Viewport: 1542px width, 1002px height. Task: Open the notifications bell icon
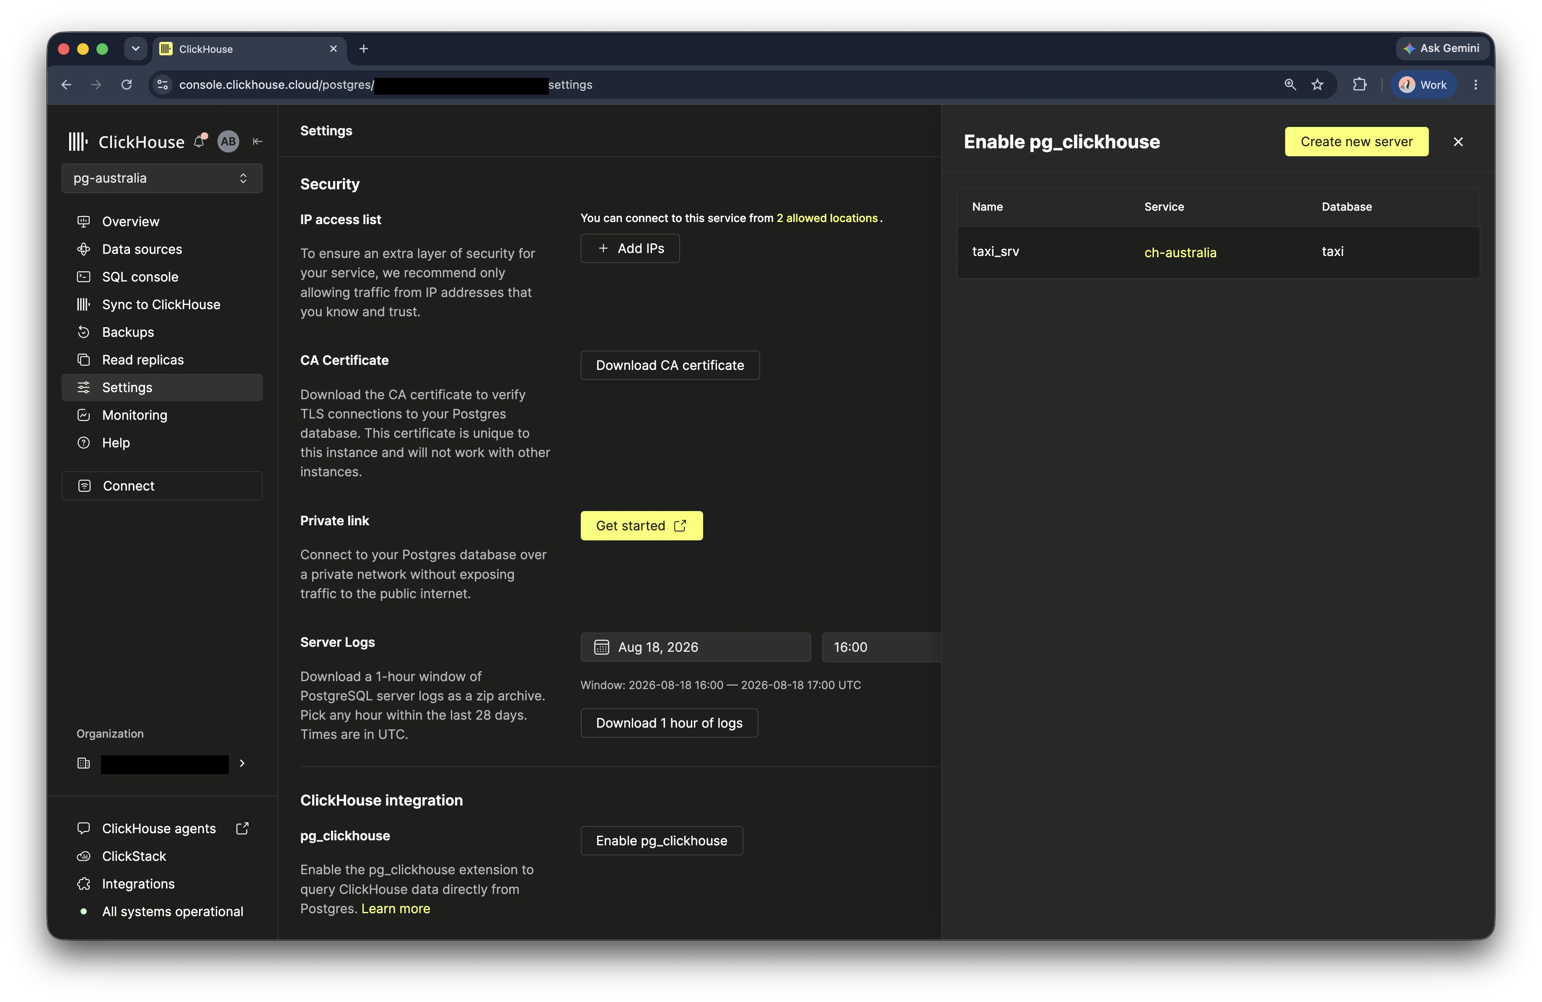[x=200, y=141]
